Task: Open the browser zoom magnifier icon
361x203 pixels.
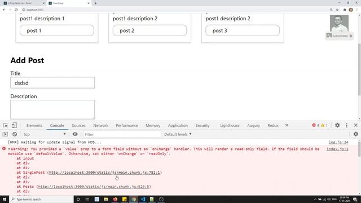Action: [x=331, y=10]
